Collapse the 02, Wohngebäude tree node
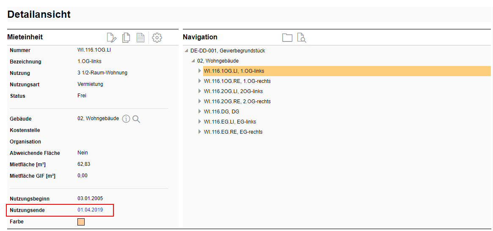 (x=193, y=61)
